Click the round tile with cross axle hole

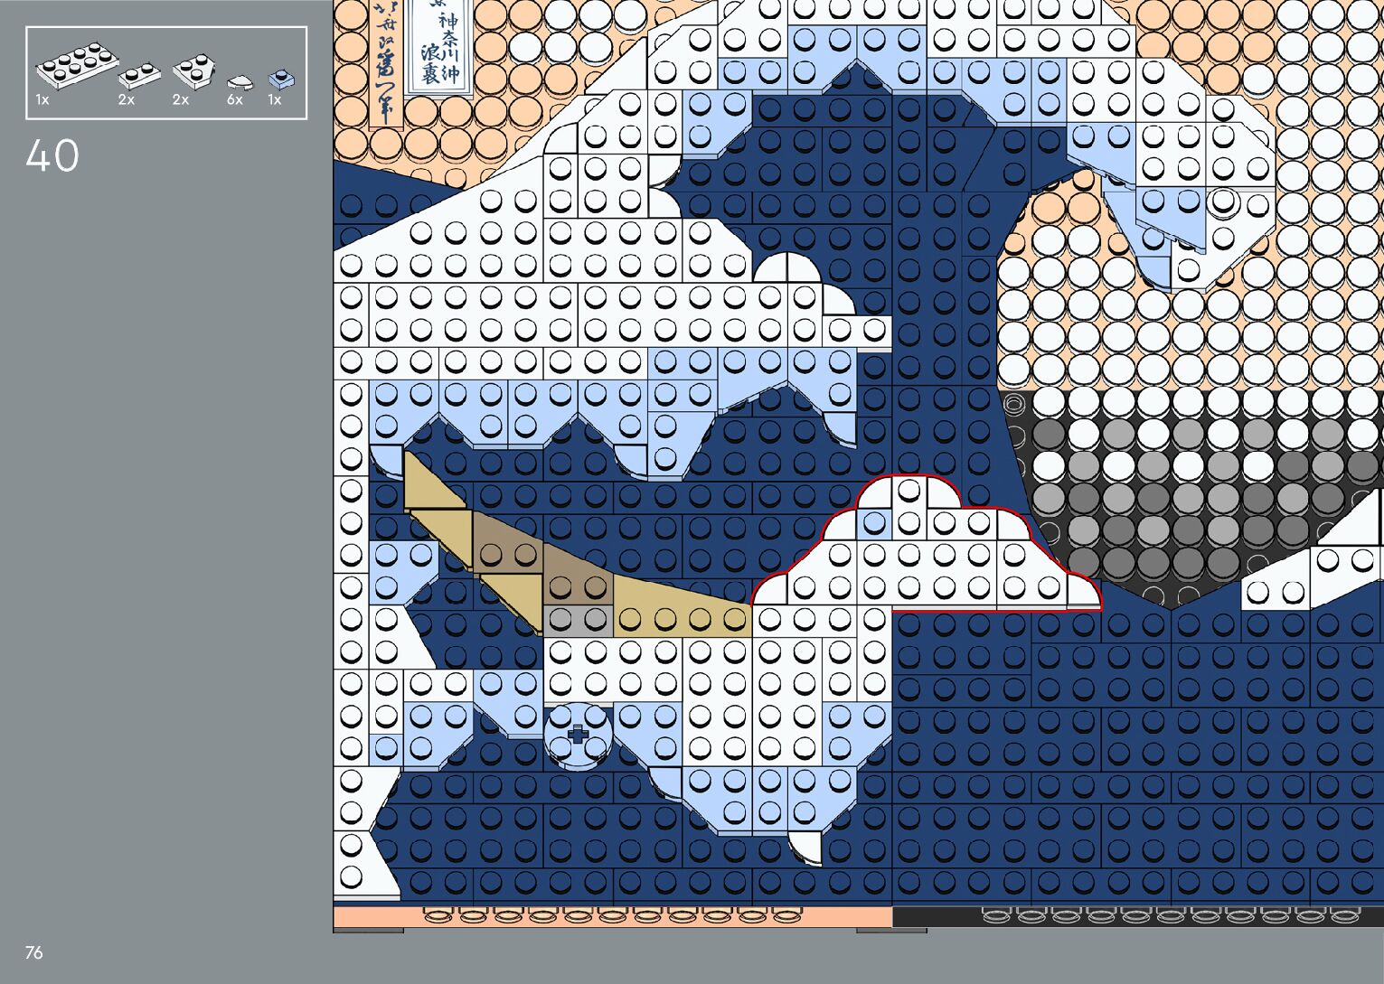[x=578, y=736]
